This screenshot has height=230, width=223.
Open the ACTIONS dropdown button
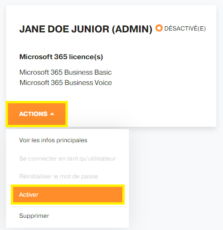[37, 114]
